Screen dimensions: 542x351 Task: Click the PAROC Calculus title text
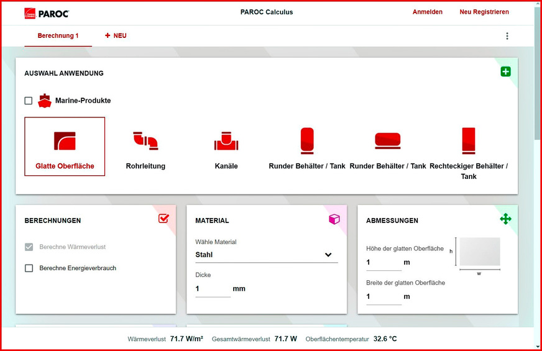(267, 12)
